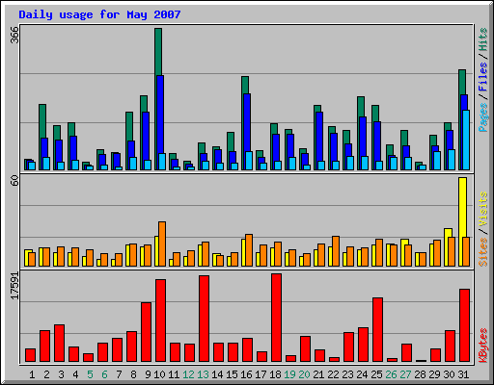Click the Files legend label
Image resolution: width=494 pixels, height=385 pixels.
(x=482, y=77)
